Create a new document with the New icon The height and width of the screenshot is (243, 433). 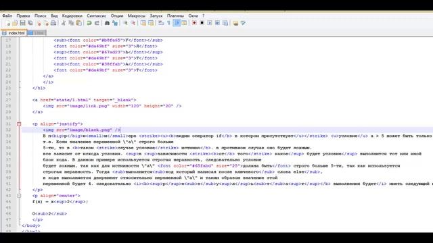8,23
